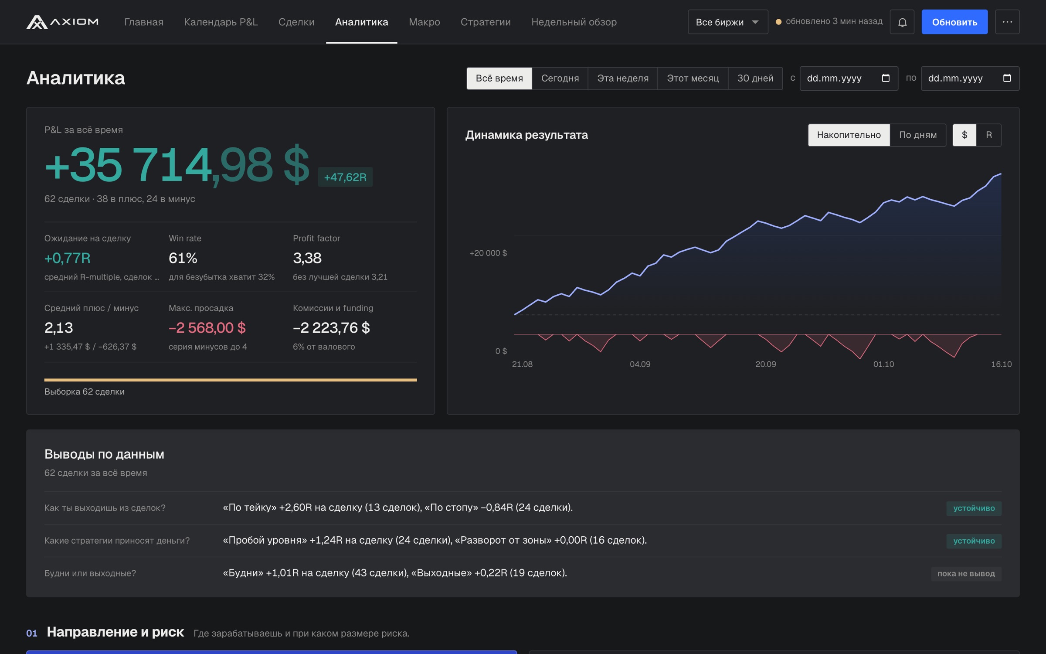Viewport: 1046px width, 654px height.
Task: Click the max drawdown value −2 568,00 $
Action: point(207,328)
